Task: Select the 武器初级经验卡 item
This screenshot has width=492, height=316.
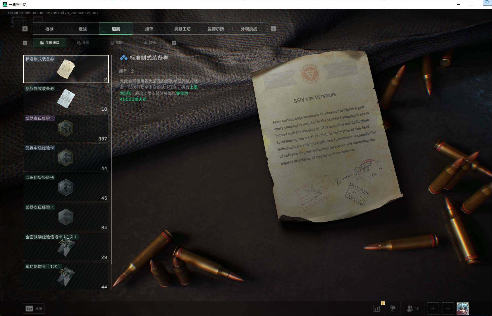Action: [x=66, y=188]
